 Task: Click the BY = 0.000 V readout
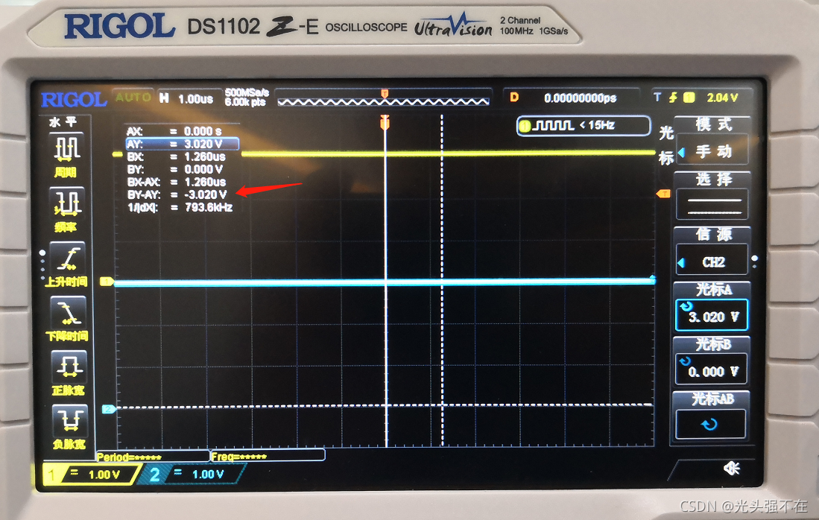coord(176,169)
